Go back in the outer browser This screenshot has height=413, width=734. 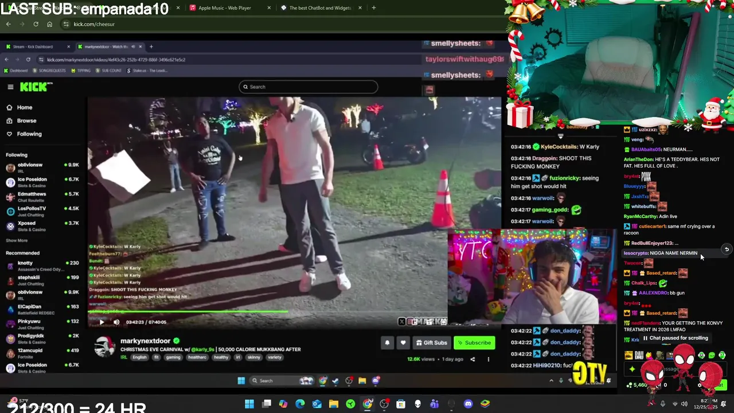[8, 24]
